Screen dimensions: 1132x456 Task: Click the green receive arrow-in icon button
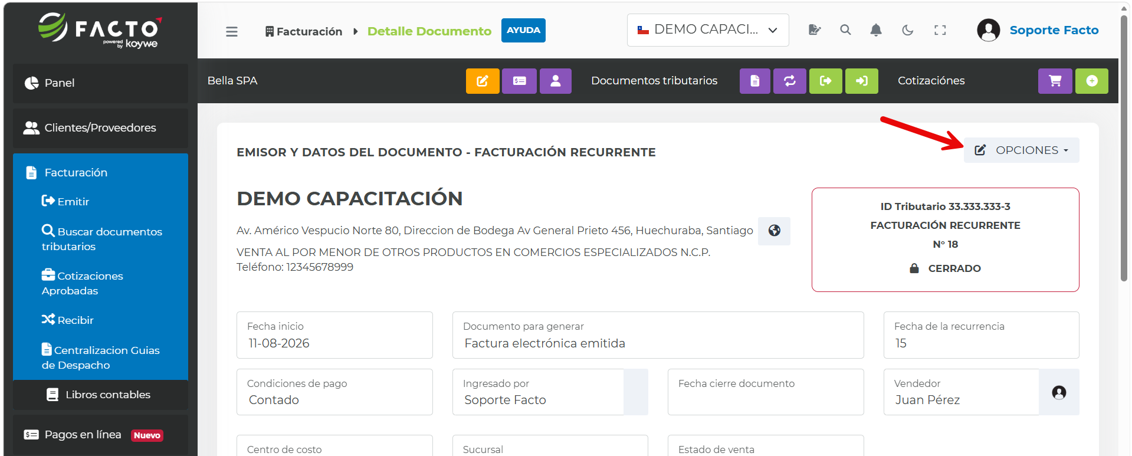tap(861, 81)
